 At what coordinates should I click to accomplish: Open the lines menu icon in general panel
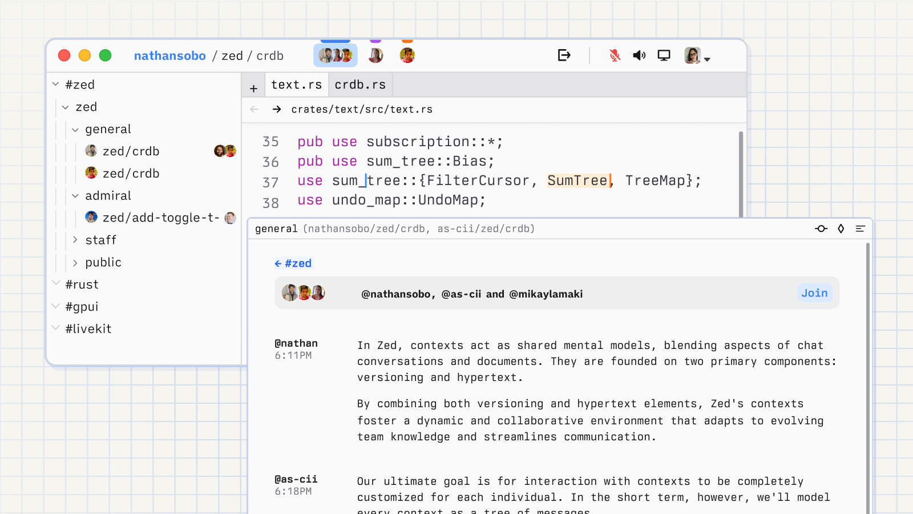click(x=860, y=229)
